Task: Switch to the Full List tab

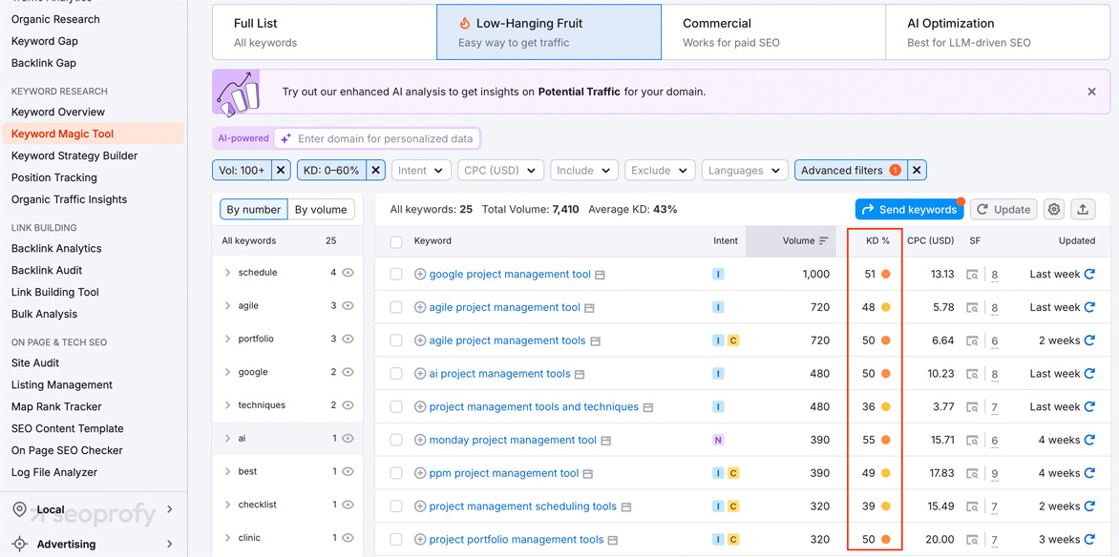Action: 324,32
